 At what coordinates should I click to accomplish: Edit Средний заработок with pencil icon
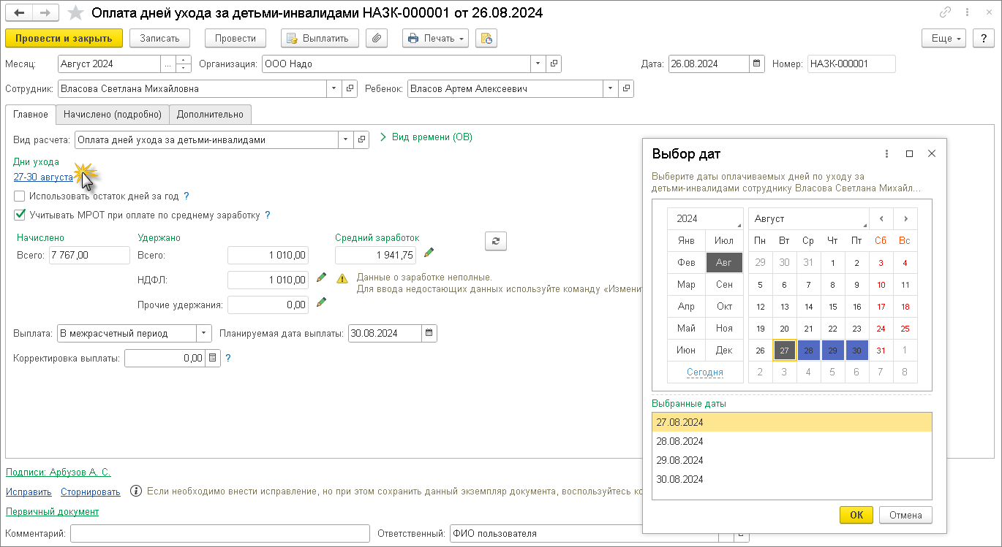tap(429, 253)
